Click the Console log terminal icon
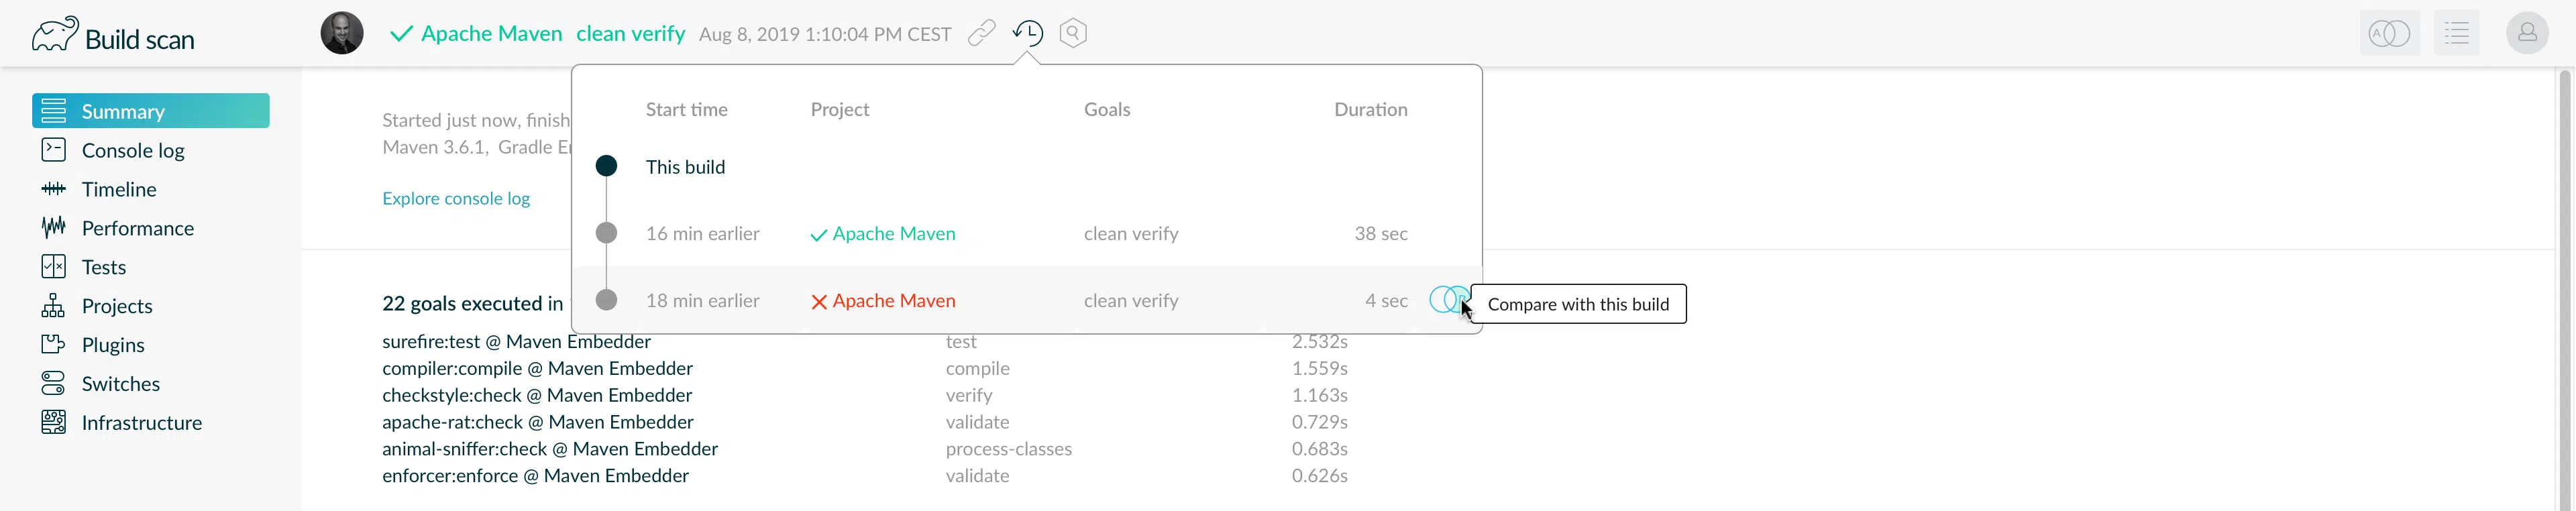This screenshot has height=511, width=2576. [x=54, y=150]
